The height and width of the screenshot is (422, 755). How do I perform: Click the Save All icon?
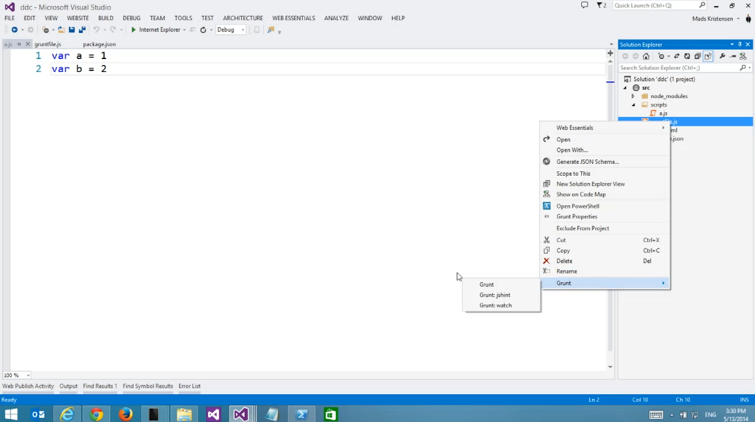[x=83, y=30]
